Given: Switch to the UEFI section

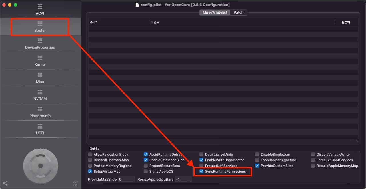Looking at the screenshot, I should click(x=40, y=130).
